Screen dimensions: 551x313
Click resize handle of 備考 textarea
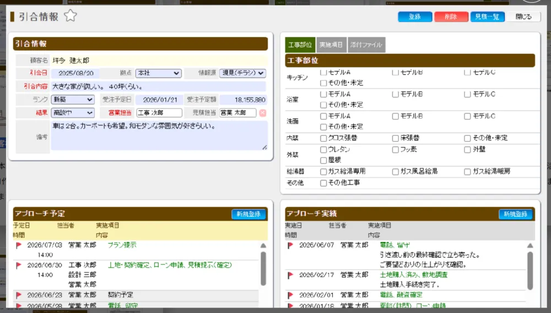click(264, 147)
